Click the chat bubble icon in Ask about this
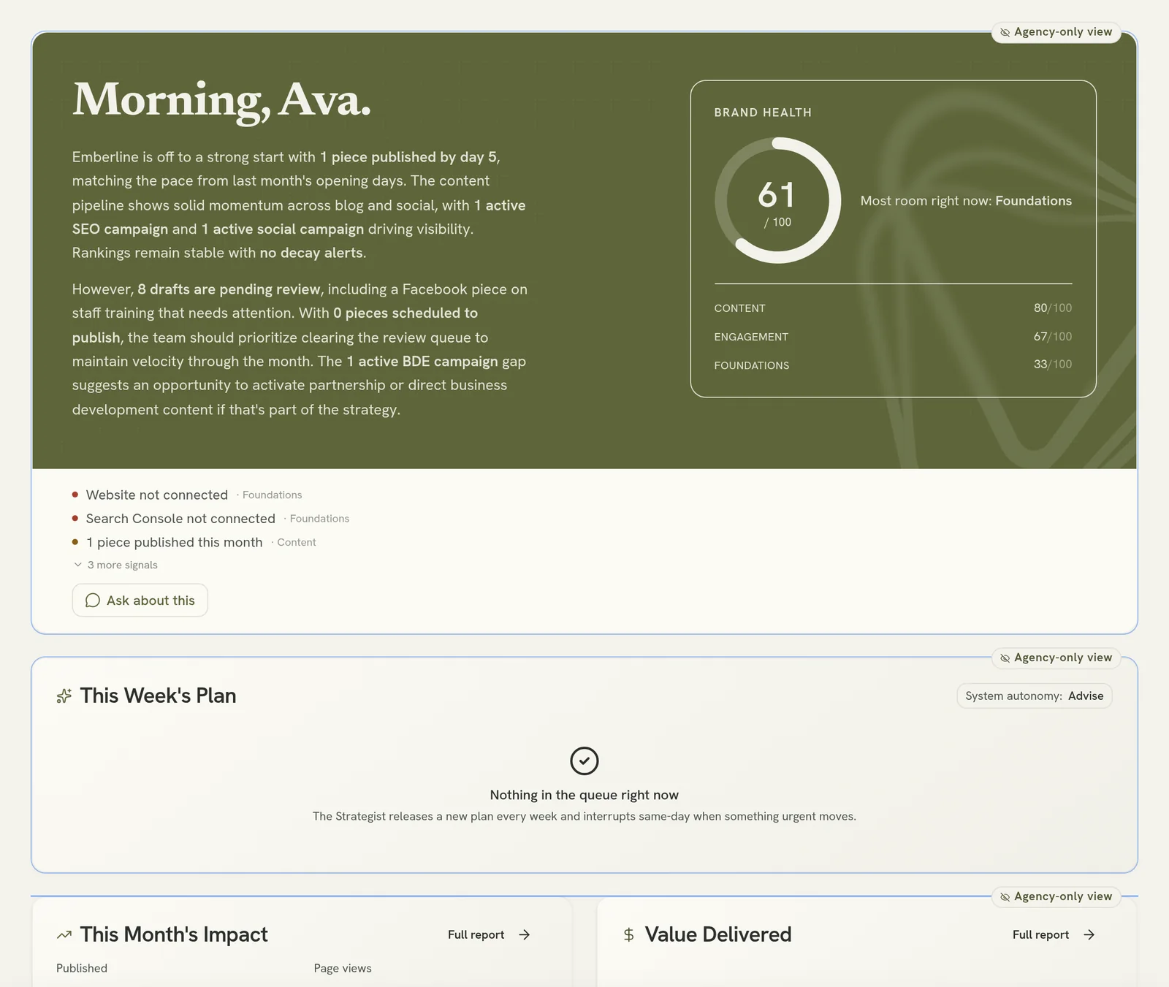 (x=93, y=601)
